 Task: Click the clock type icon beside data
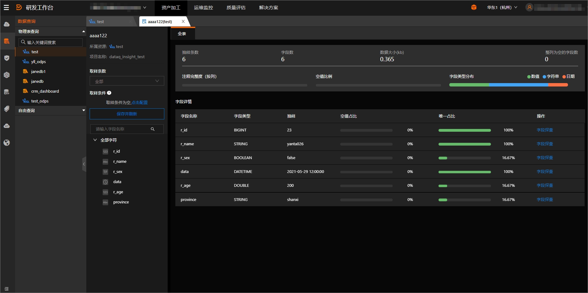tap(105, 182)
